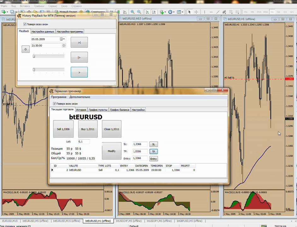This screenshot has height=227, width=297.
Task: Click the upper playback slider handle
Action: pyautogui.click(x=34, y=56)
